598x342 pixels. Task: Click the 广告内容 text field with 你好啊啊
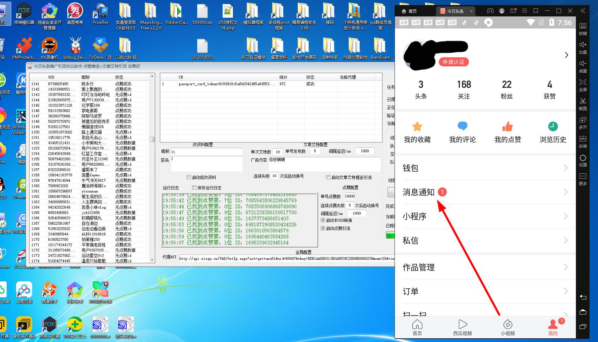324,164
